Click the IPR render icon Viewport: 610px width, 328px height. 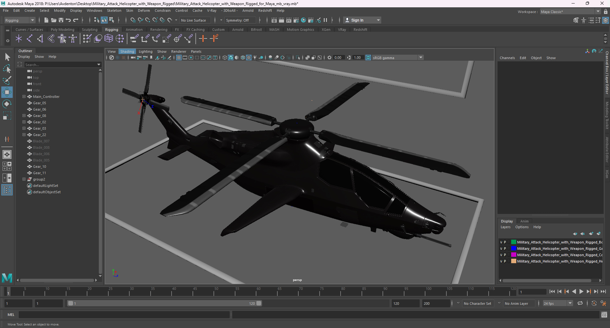coord(289,20)
